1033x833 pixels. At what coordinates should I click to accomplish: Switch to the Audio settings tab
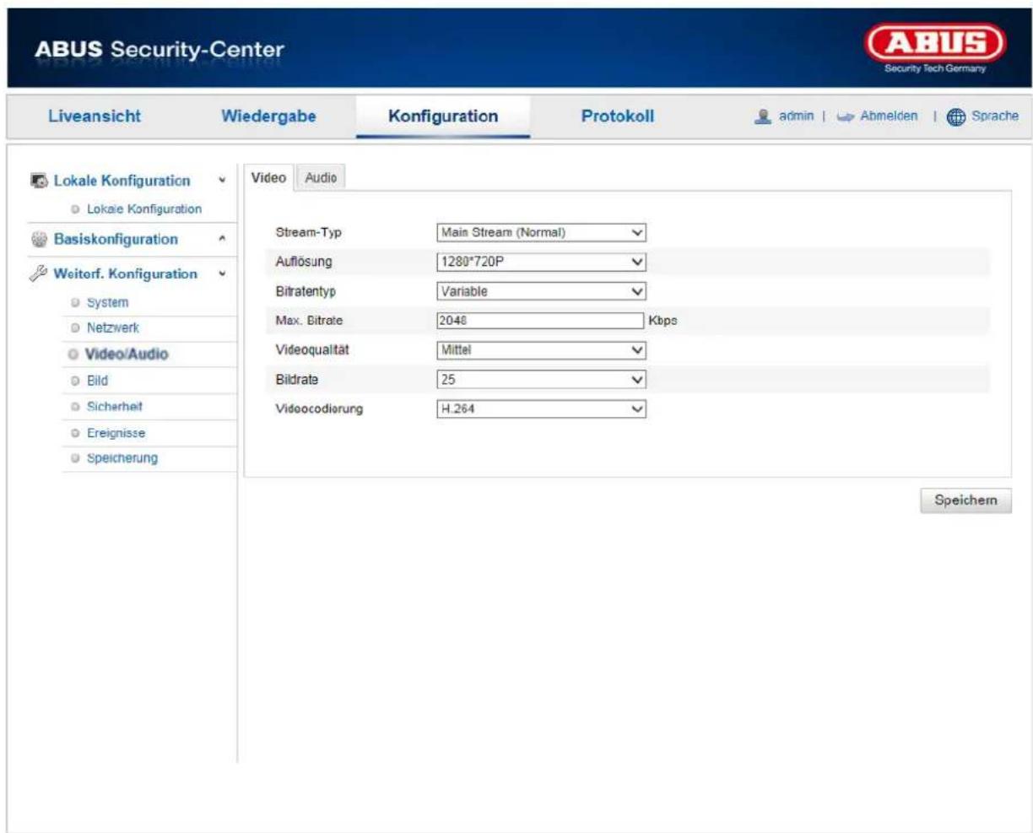tap(321, 177)
